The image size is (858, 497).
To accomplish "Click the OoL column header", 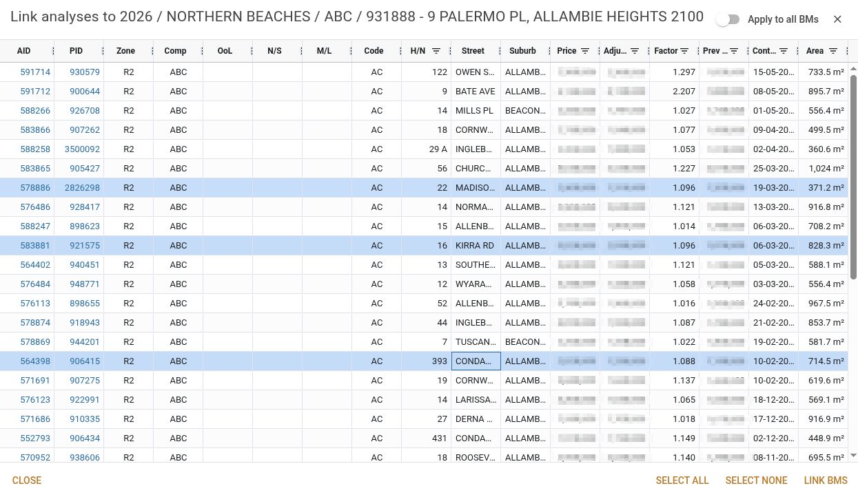I will [225, 51].
